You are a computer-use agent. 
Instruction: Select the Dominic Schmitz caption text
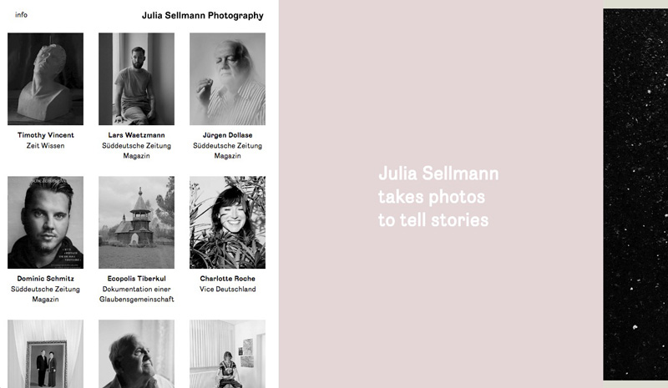[x=46, y=279]
